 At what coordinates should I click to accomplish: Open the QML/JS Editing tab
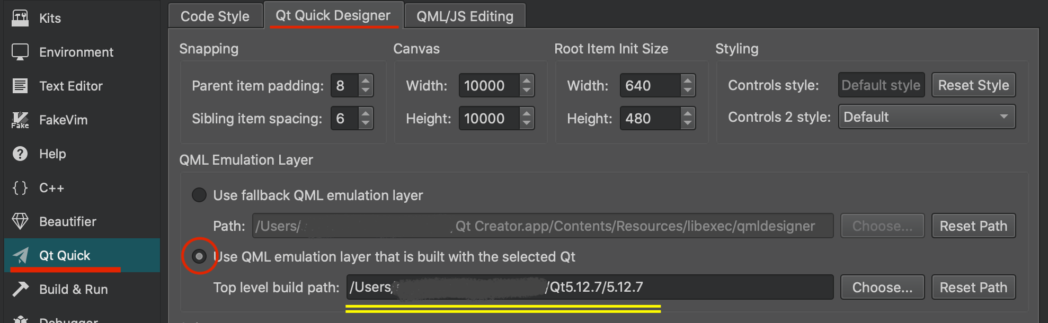pyautogui.click(x=464, y=15)
